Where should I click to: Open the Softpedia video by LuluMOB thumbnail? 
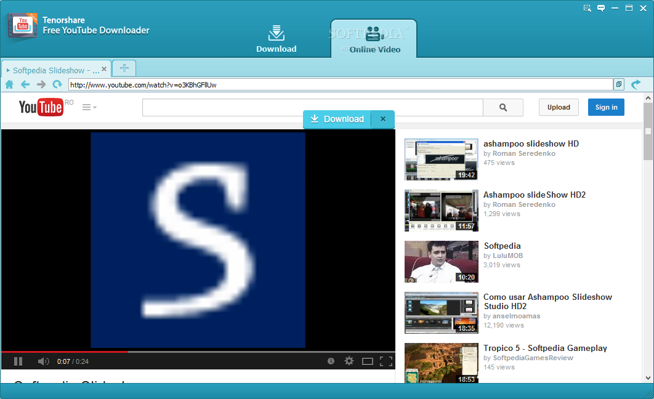(442, 262)
